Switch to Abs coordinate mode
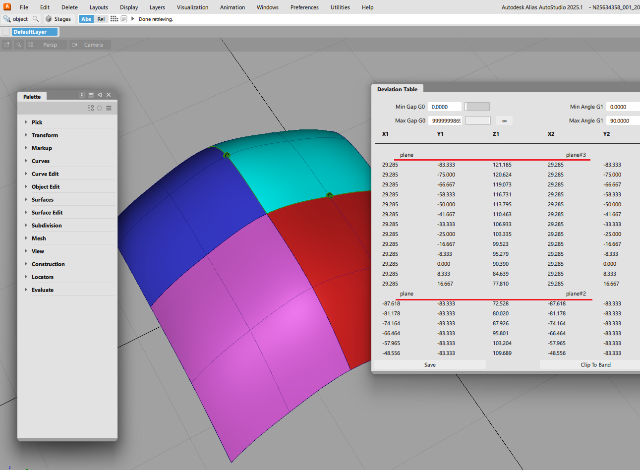This screenshot has height=470, width=640. 86,19
